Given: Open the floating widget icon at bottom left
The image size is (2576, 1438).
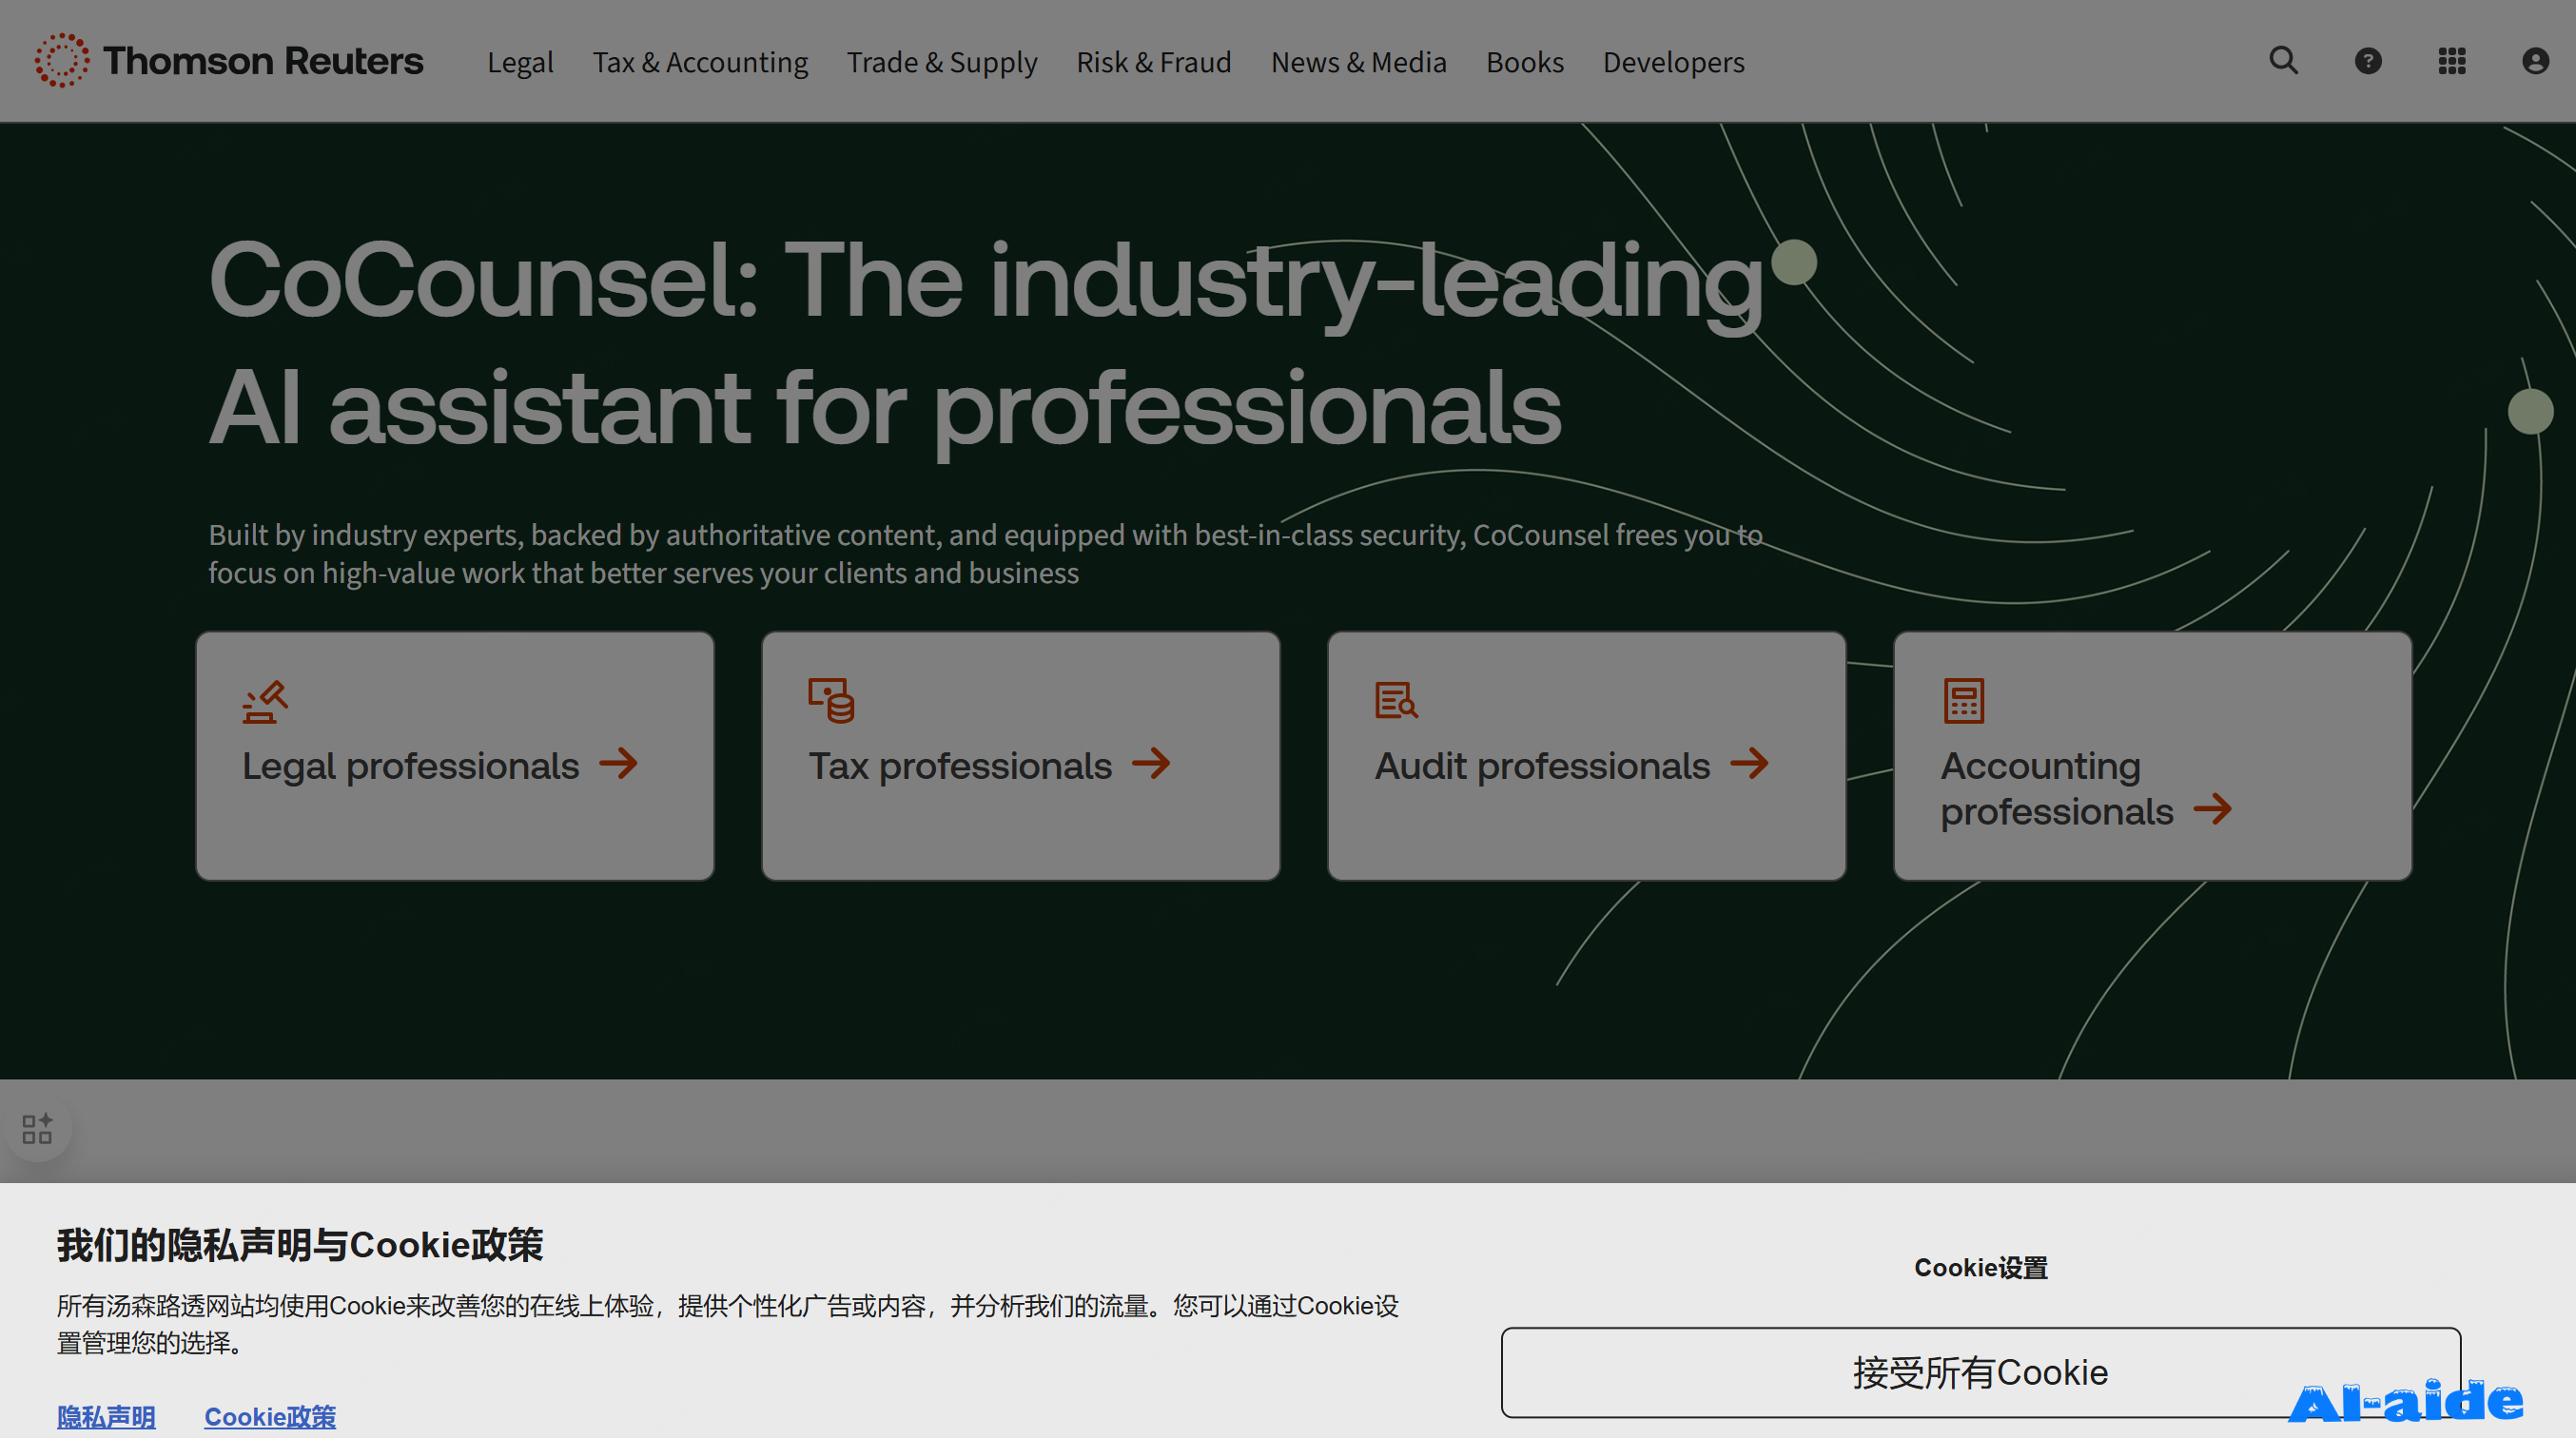Looking at the screenshot, I should pyautogui.click(x=37, y=1129).
